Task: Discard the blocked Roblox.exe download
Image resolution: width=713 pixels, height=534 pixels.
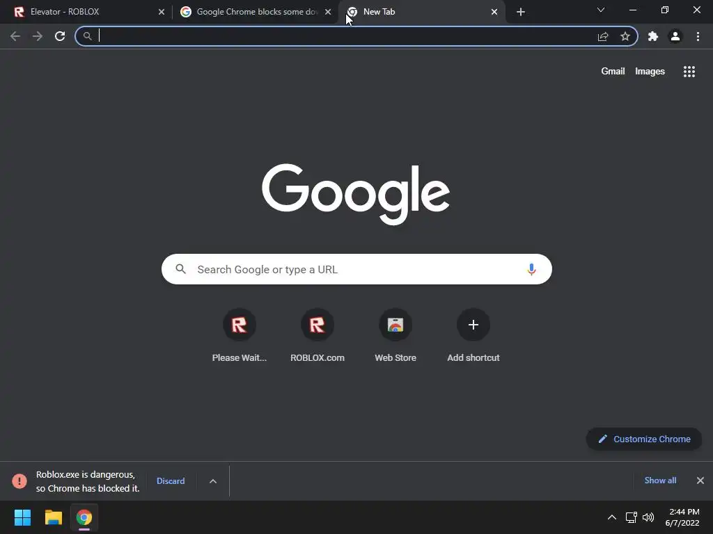Action: pyautogui.click(x=171, y=481)
